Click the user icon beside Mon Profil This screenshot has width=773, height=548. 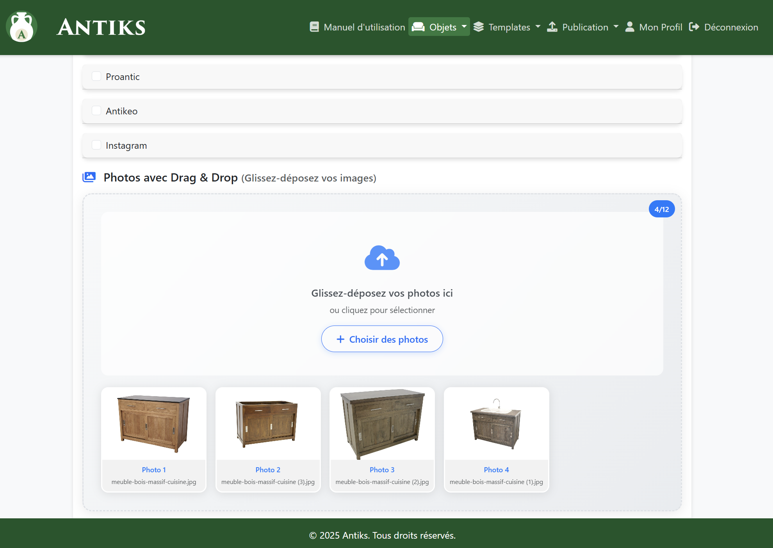pos(629,27)
